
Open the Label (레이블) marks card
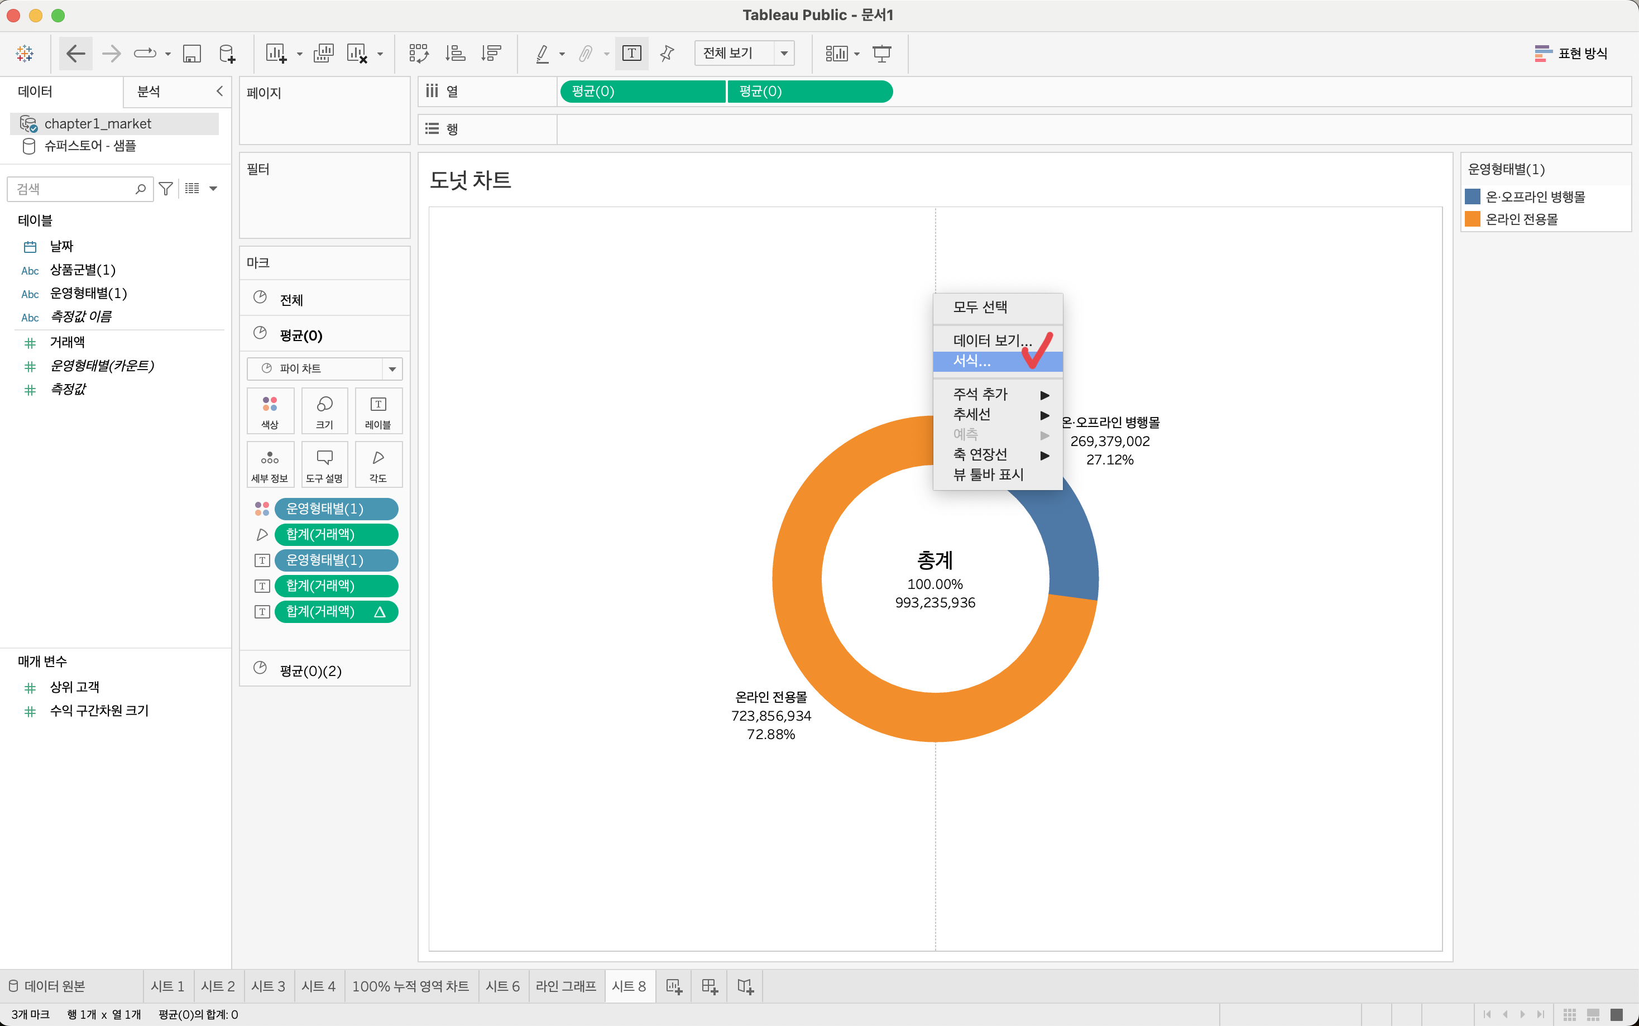(378, 410)
